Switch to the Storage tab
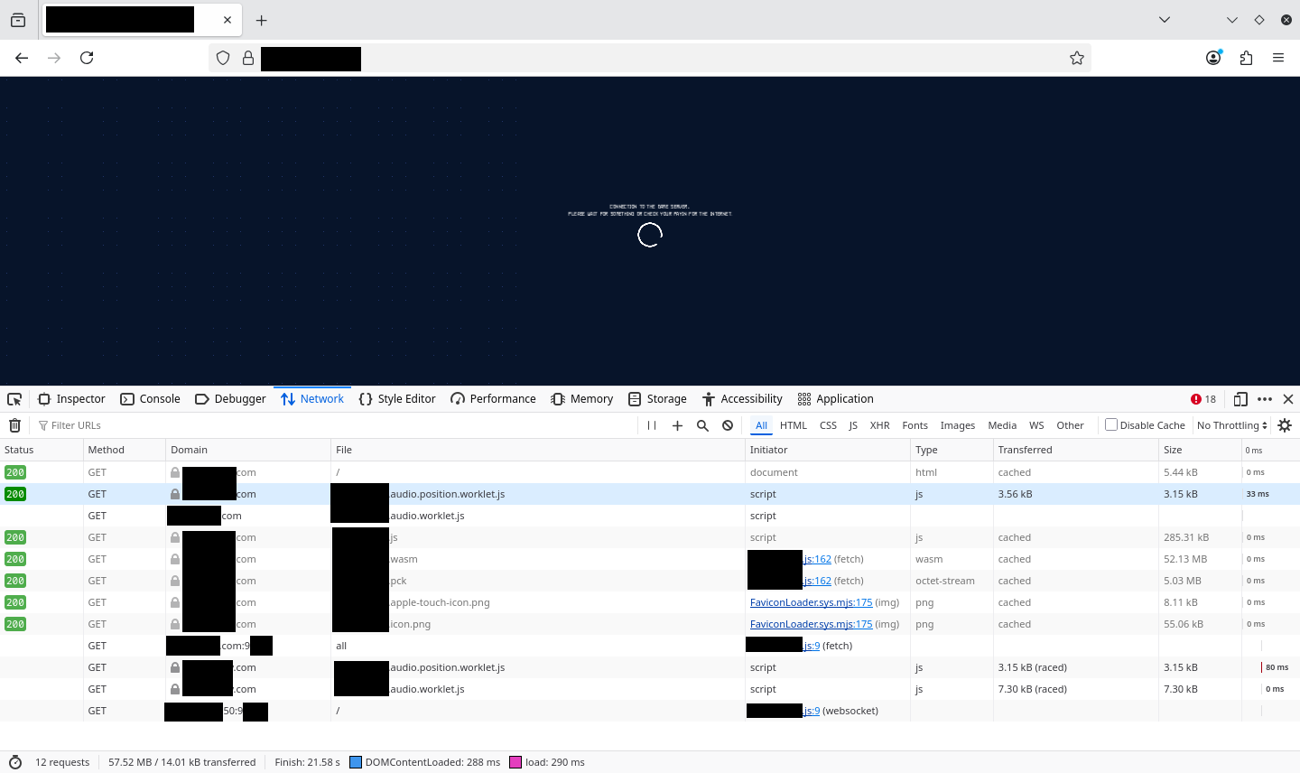This screenshot has height=773, width=1300. click(x=657, y=399)
